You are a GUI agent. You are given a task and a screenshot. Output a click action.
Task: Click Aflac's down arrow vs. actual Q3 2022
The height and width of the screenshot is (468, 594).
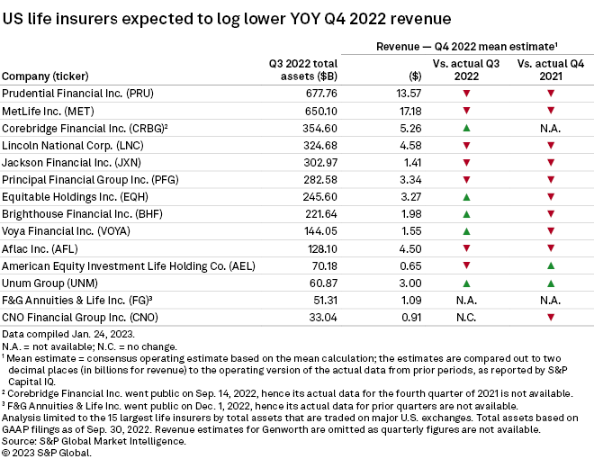(x=466, y=248)
